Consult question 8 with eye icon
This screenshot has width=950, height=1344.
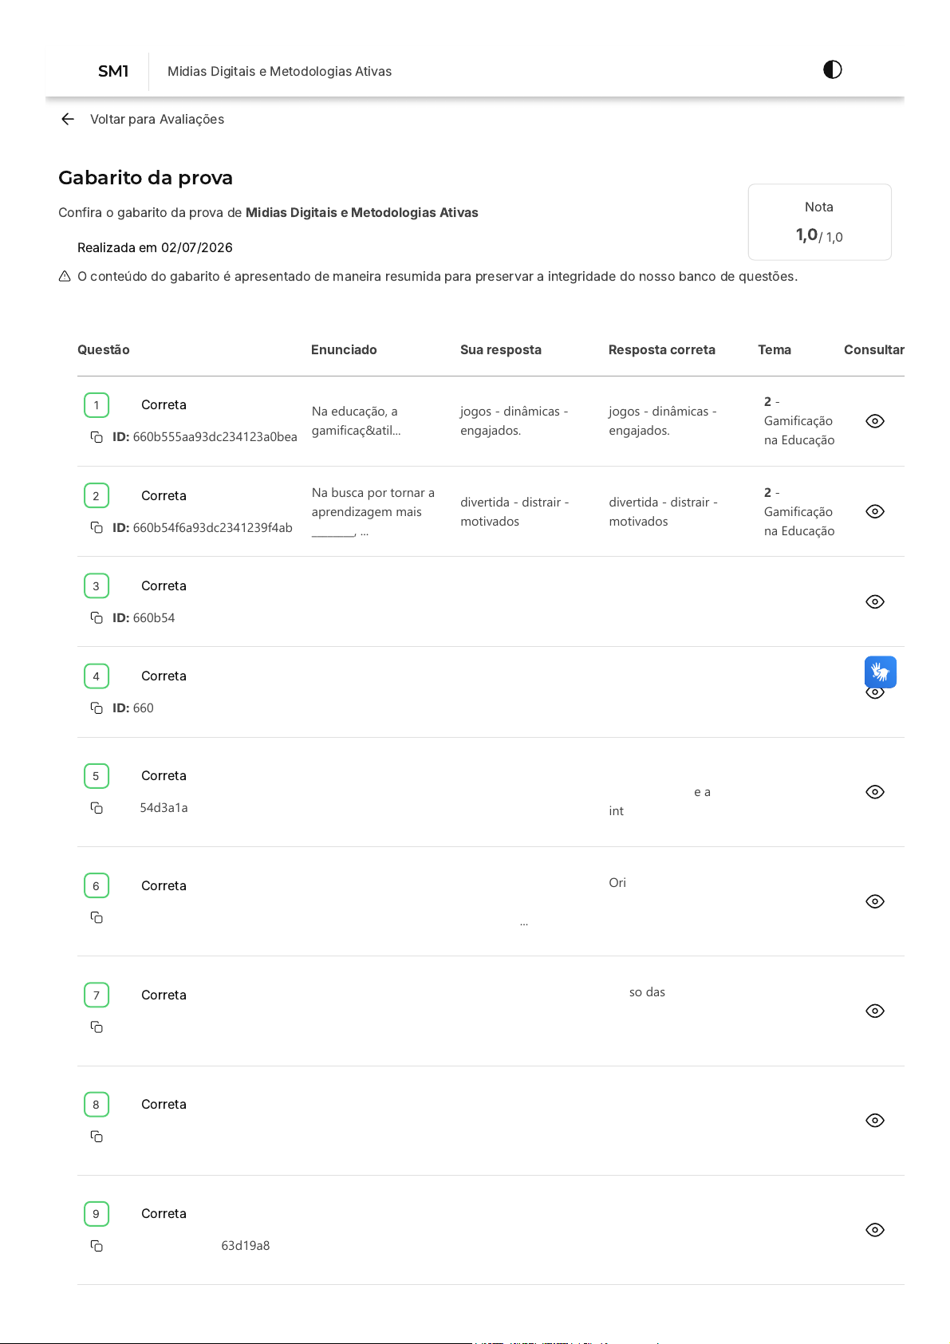point(875,1121)
